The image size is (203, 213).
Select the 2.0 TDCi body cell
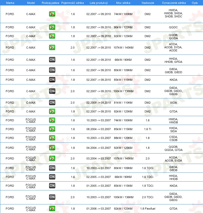148,197
